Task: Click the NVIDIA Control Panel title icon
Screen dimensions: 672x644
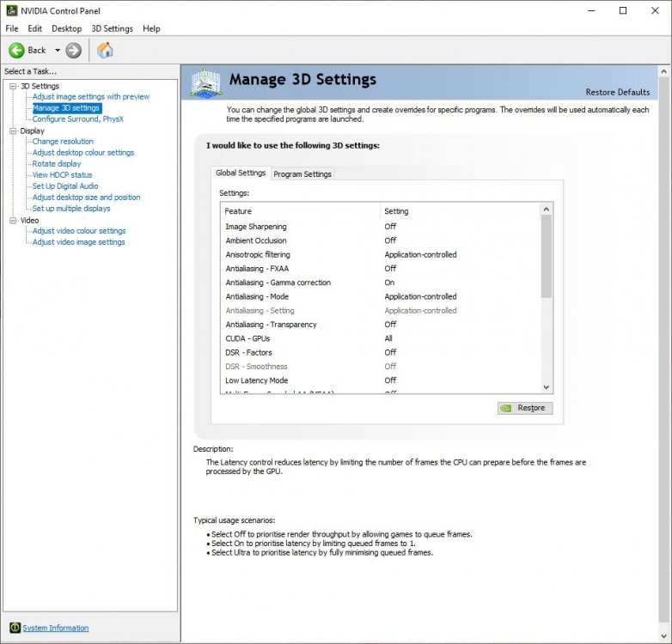Action: click(11, 10)
